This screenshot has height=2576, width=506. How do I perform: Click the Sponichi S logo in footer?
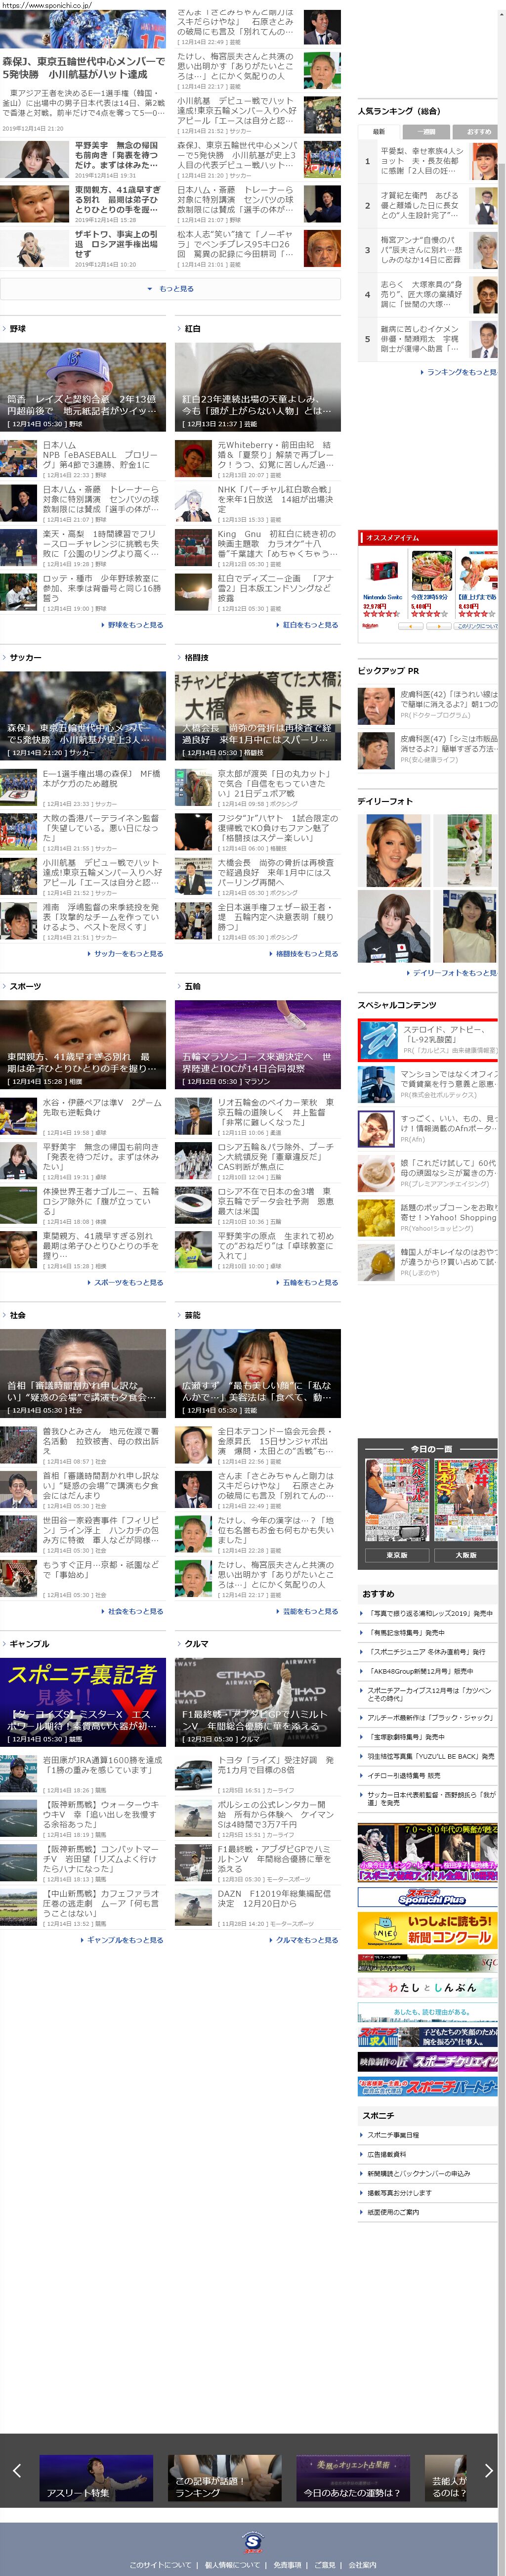point(253,2540)
